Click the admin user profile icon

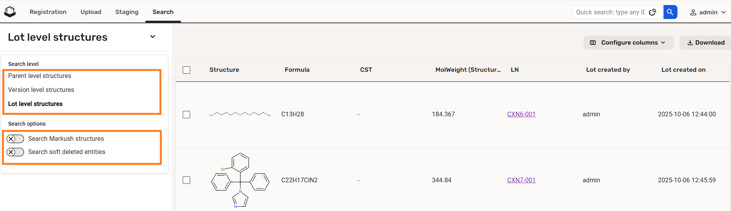click(x=693, y=12)
